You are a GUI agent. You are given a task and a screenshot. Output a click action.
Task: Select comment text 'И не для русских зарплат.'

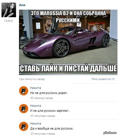pos(50,111)
